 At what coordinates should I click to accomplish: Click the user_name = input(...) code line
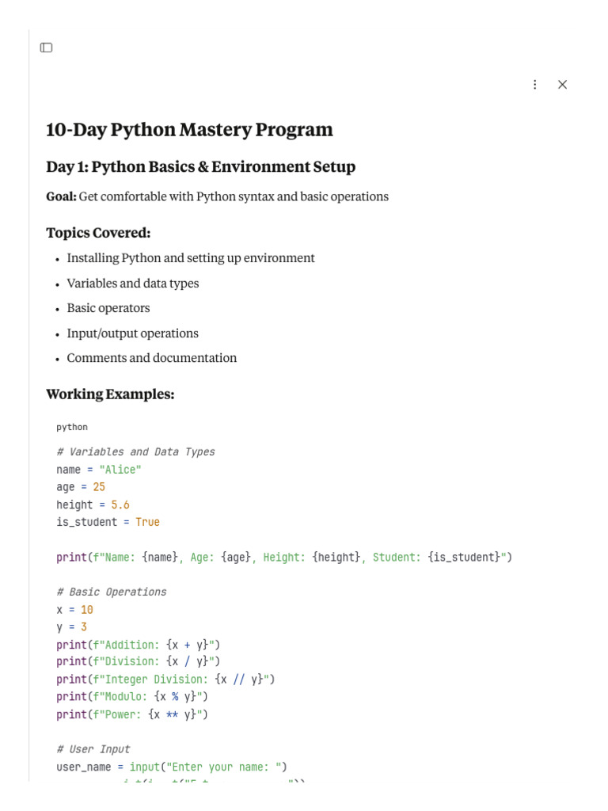[172, 767]
